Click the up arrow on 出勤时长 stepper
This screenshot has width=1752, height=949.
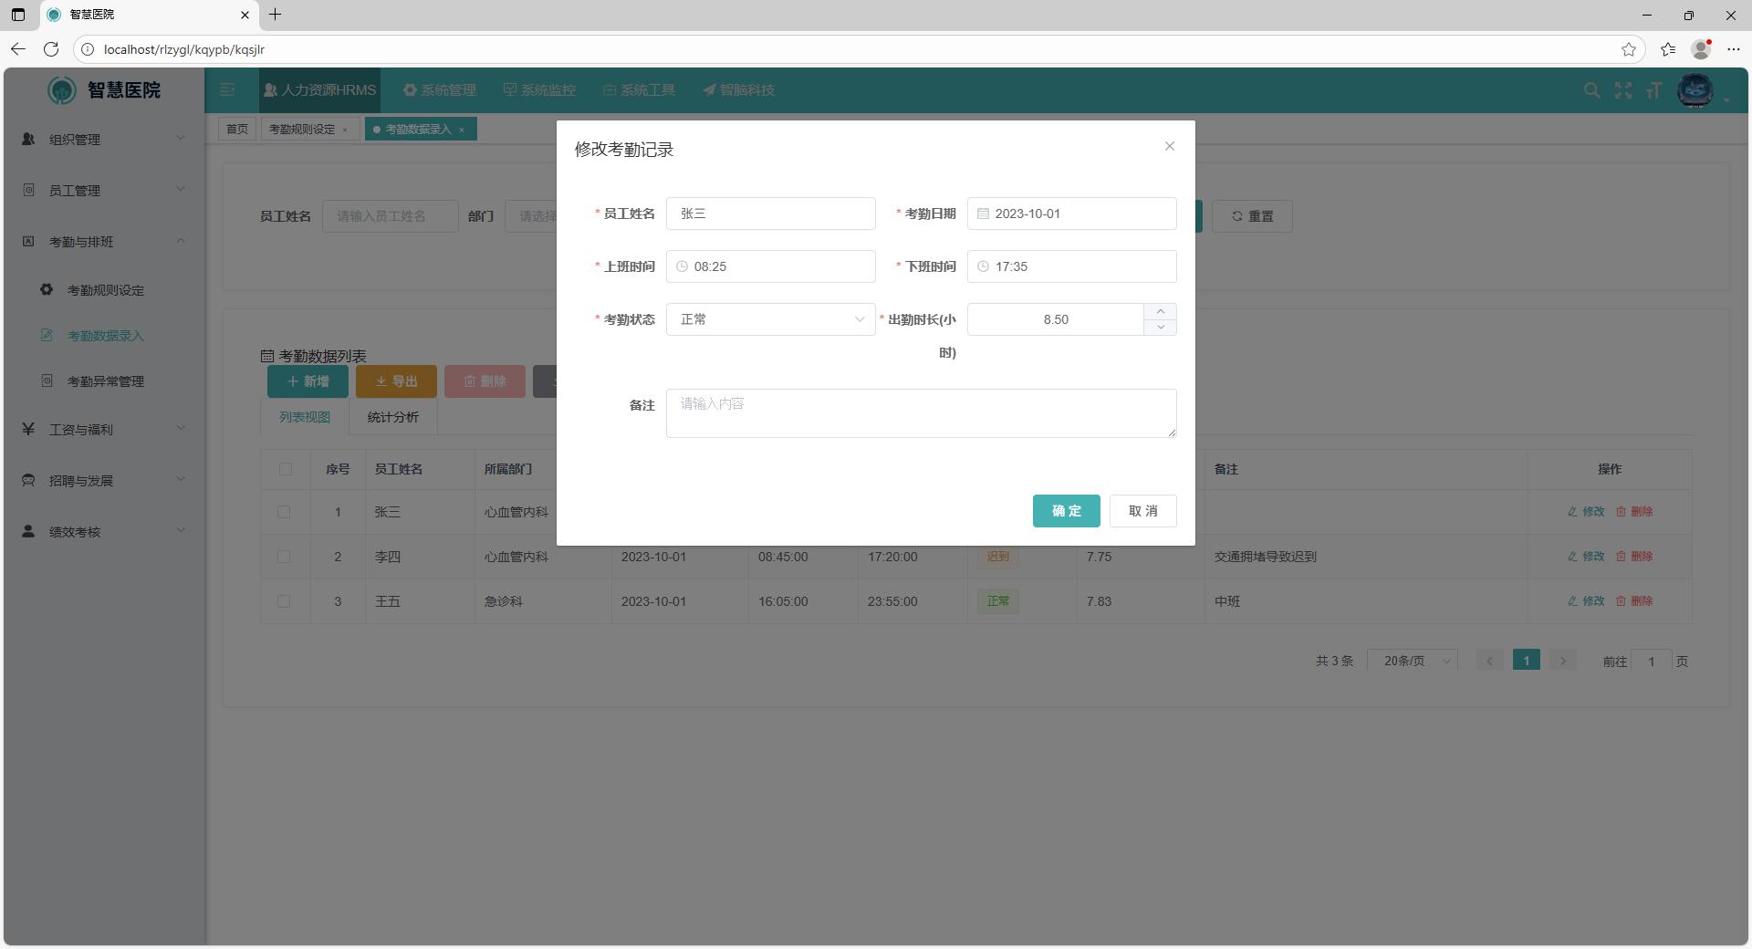1160,312
